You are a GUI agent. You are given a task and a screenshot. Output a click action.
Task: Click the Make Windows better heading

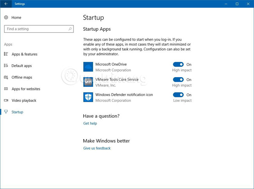[x=106, y=141]
